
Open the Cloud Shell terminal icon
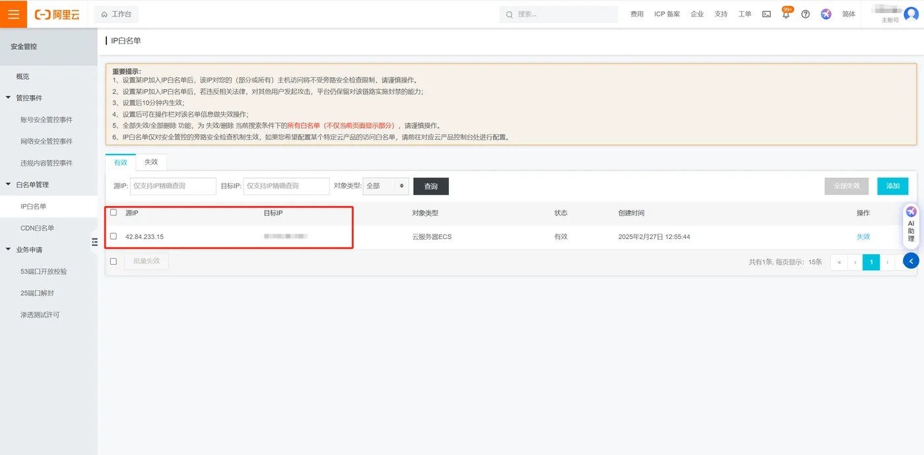point(766,14)
